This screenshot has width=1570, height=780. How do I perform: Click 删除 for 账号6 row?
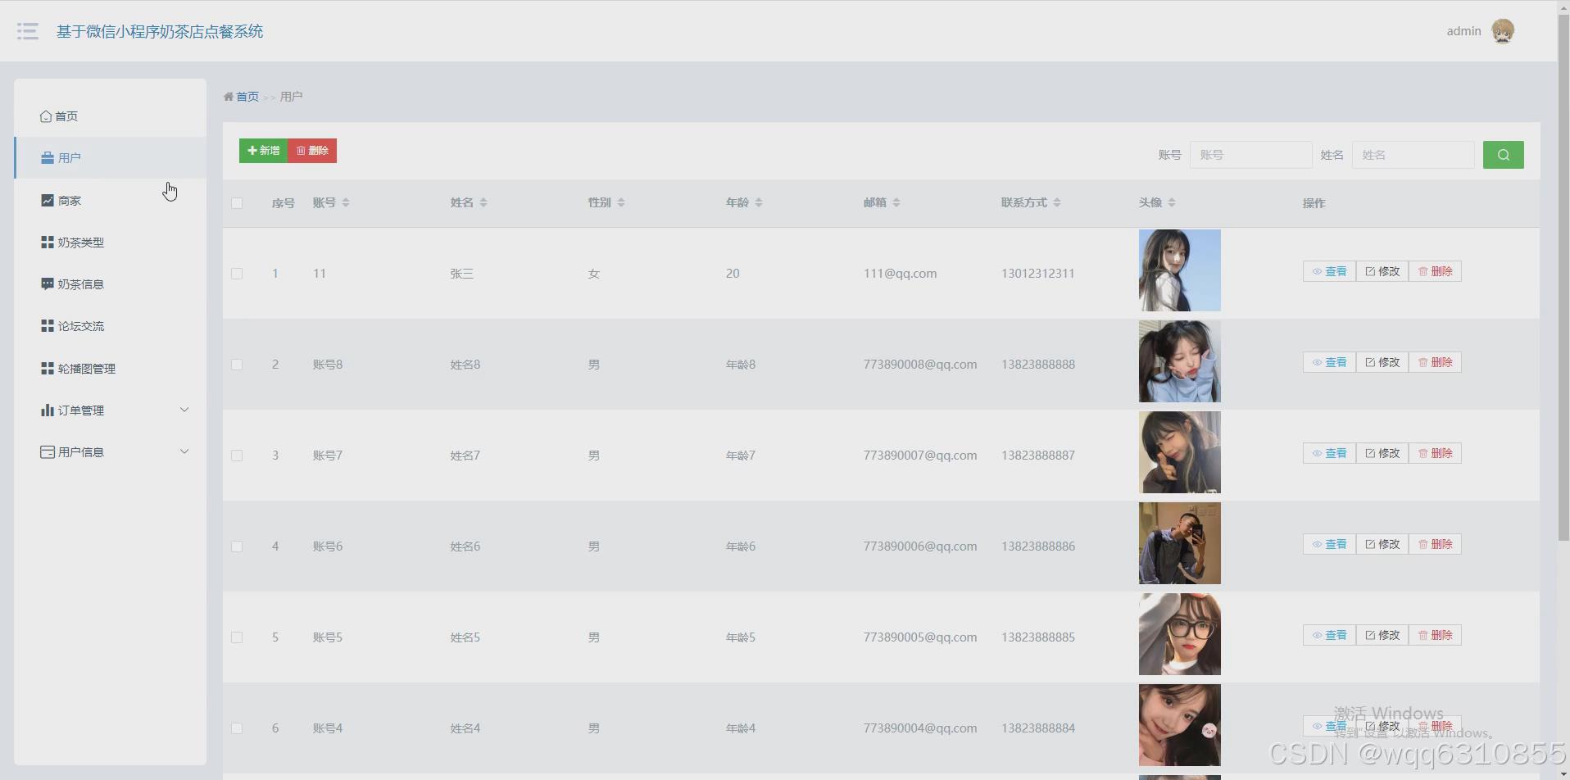[1435, 544]
